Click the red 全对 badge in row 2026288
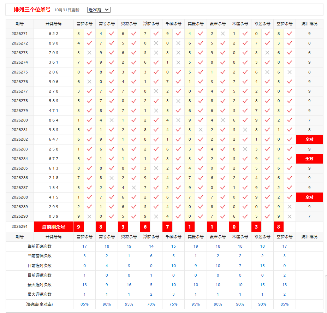 [309, 197]
